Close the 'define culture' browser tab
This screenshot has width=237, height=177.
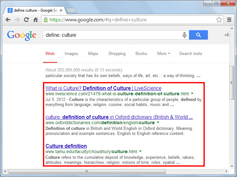point(61,10)
